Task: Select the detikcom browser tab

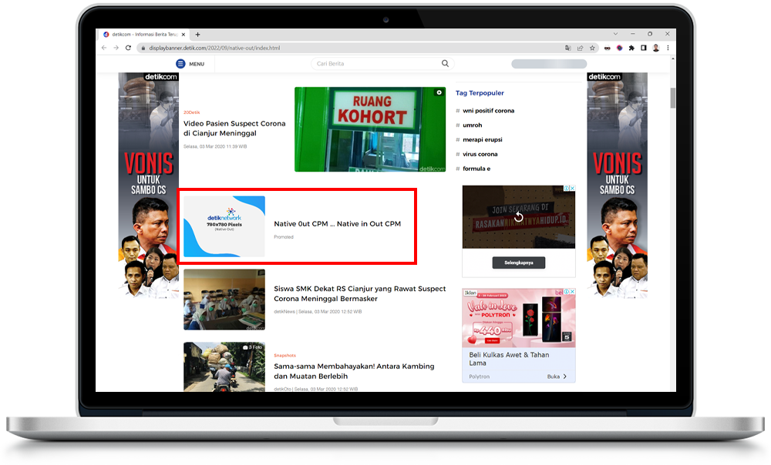Action: (143, 35)
